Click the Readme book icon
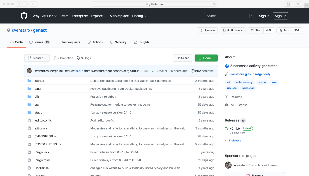This screenshot has height=176, width=309. [227, 97]
